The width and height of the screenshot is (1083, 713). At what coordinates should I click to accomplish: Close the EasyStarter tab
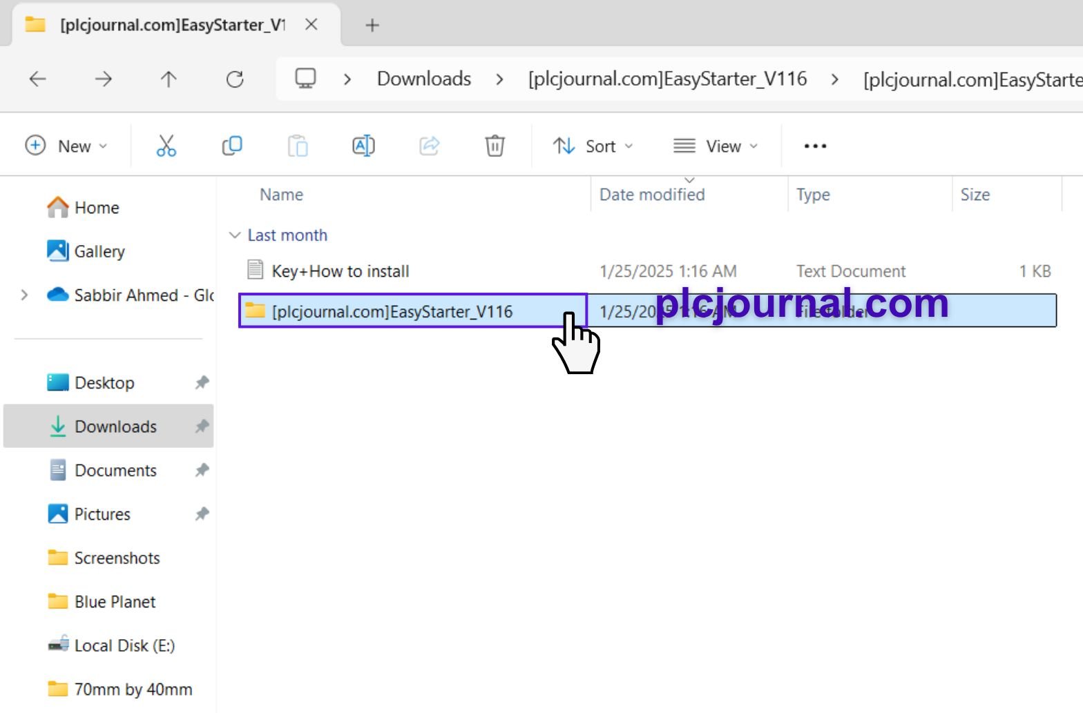[x=312, y=25]
